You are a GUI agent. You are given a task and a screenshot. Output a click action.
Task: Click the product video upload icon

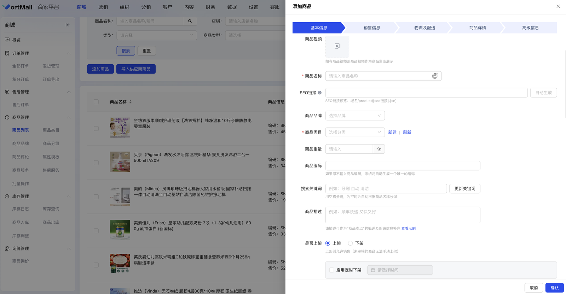coord(337,46)
